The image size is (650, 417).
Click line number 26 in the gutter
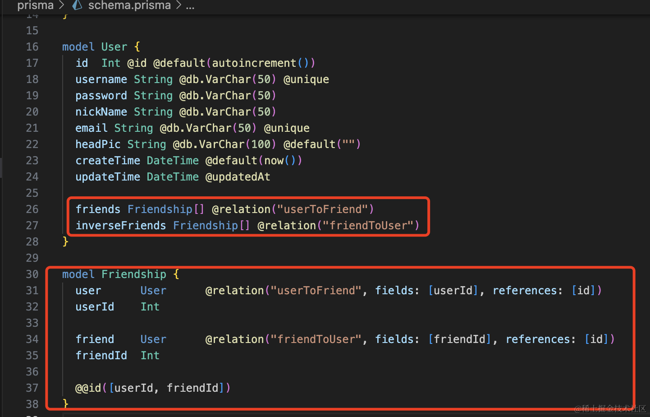coord(32,209)
